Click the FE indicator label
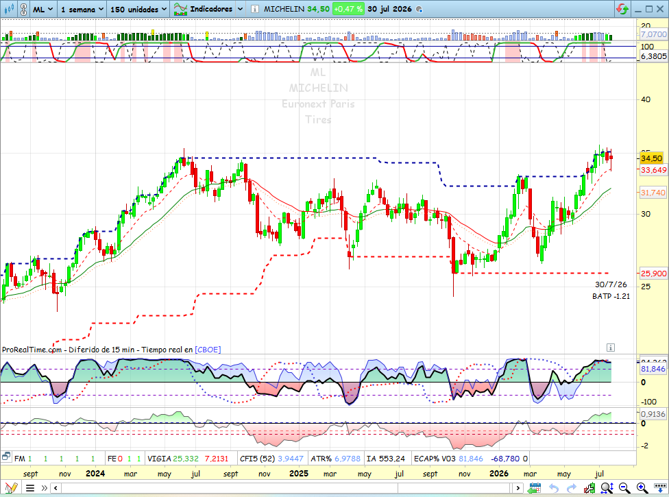This screenshot has width=669, height=497. point(112,459)
